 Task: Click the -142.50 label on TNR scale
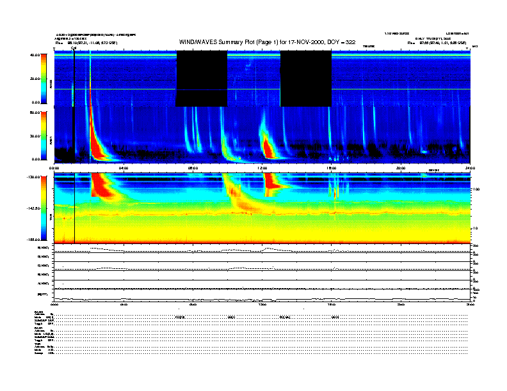point(33,208)
